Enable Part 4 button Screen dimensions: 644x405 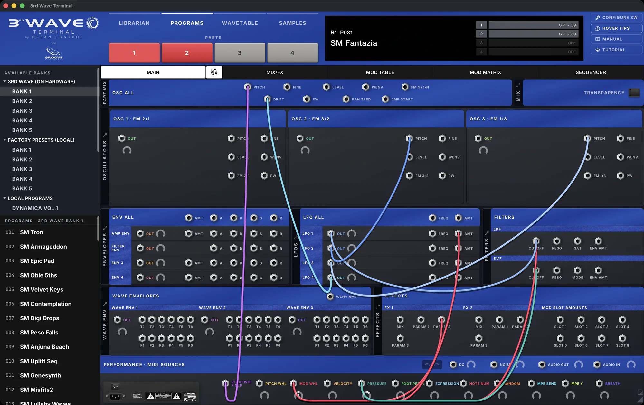293,53
